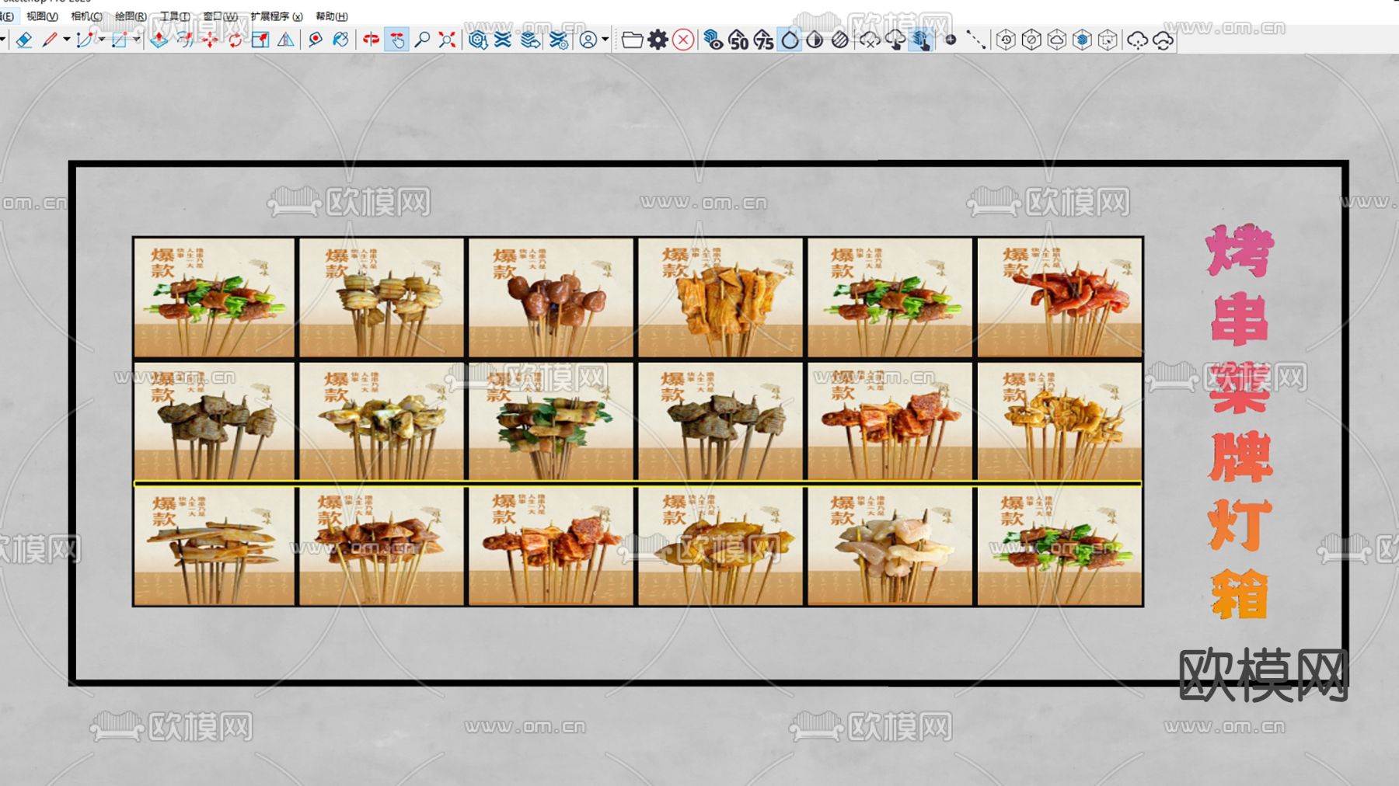This screenshot has height=786, width=1399.
Task: Select the Eraser tool
Action: (x=24, y=40)
